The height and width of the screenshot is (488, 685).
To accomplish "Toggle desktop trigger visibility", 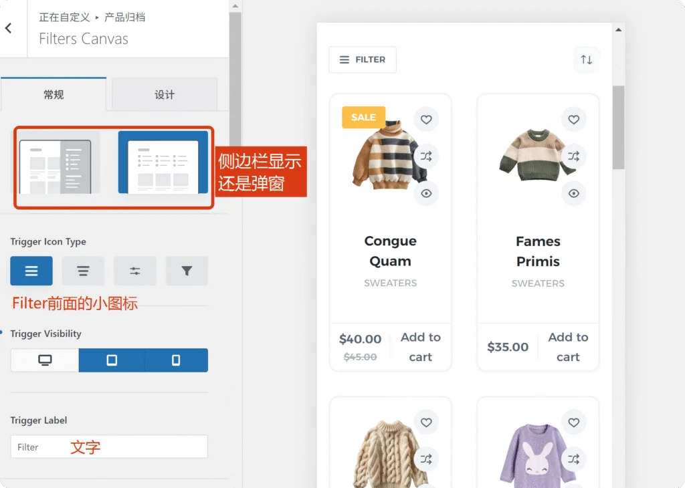I will [x=45, y=360].
